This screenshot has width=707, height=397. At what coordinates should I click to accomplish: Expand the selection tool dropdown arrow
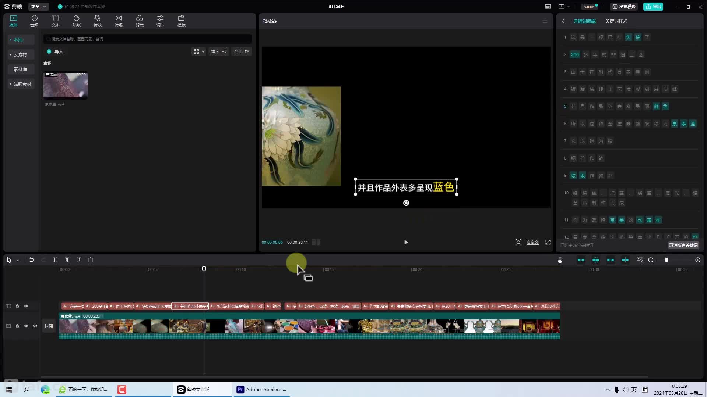[17, 260]
